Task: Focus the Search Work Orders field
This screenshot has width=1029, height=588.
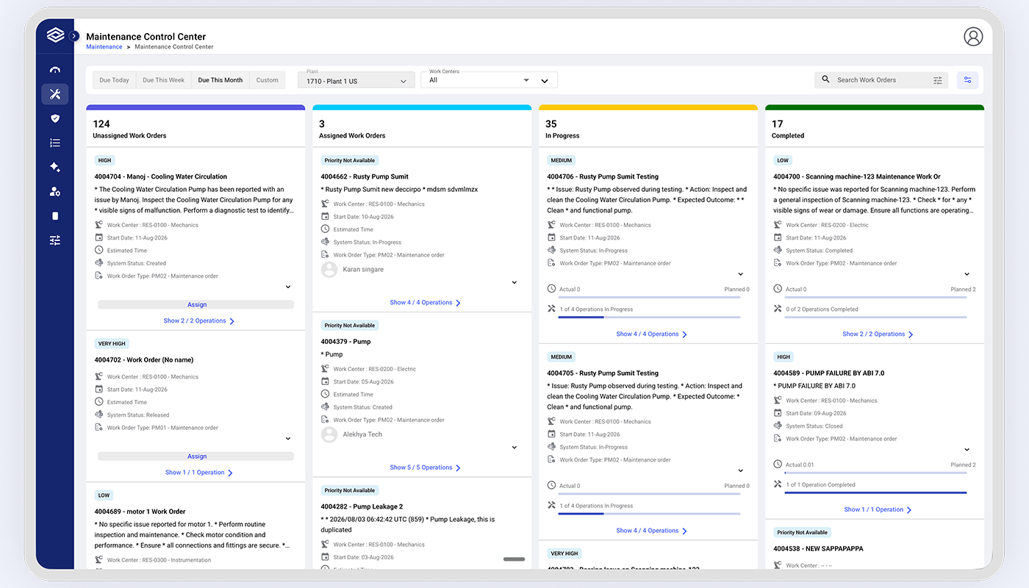Action: coord(881,80)
